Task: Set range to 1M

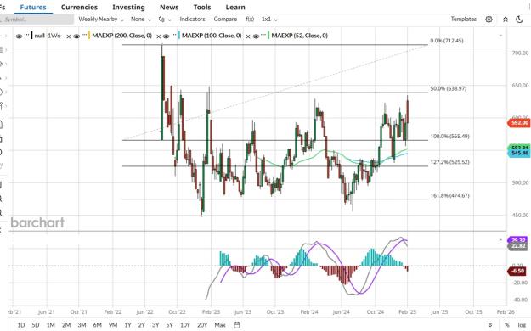Action: tap(51, 325)
